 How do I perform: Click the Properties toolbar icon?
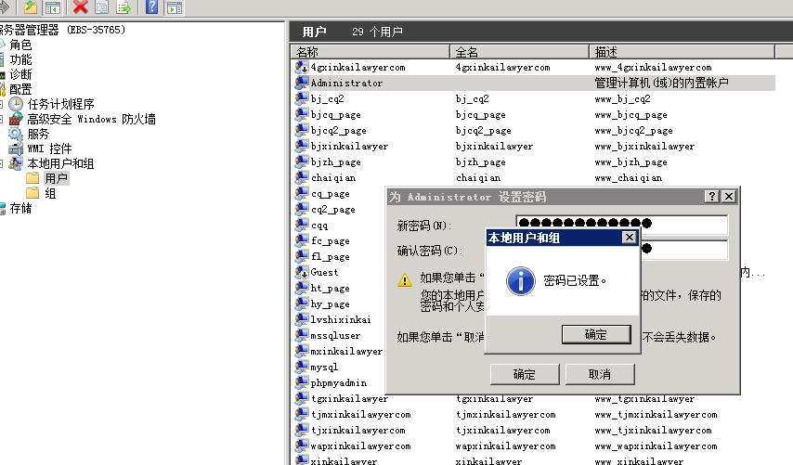tap(101, 7)
